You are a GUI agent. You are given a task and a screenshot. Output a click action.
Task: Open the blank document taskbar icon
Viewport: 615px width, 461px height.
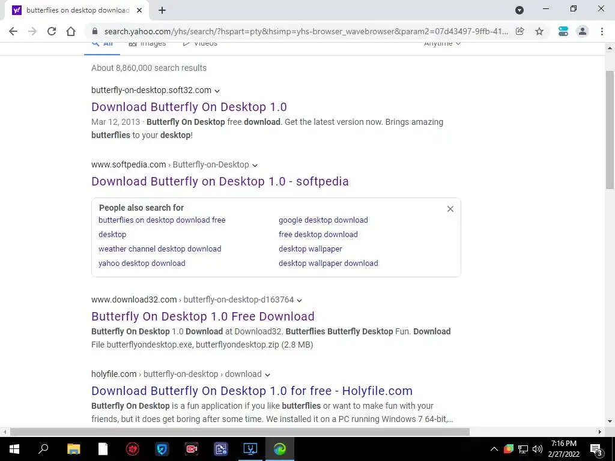(x=103, y=449)
